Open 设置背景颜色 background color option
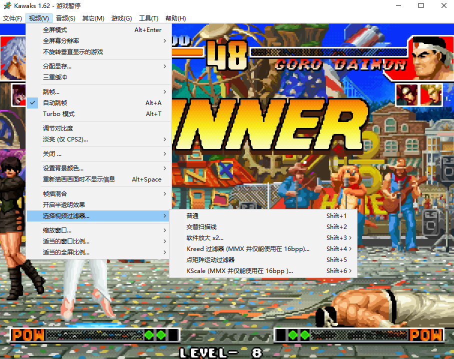This screenshot has height=359, width=454. 63,168
